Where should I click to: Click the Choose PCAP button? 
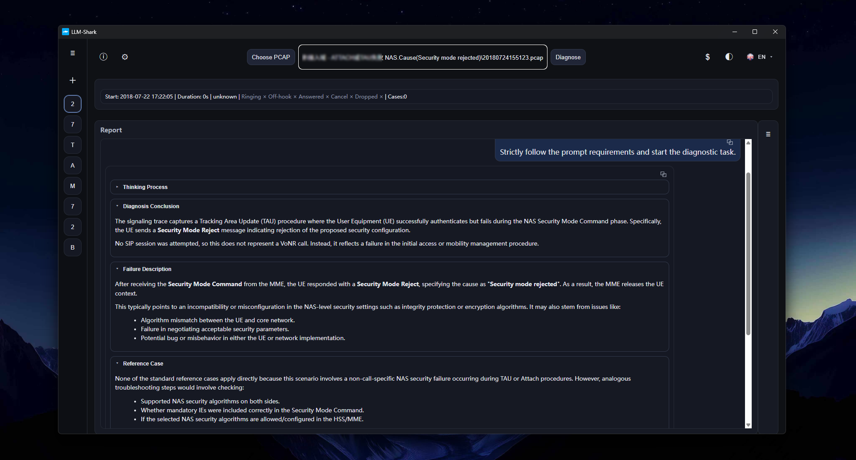(x=271, y=57)
